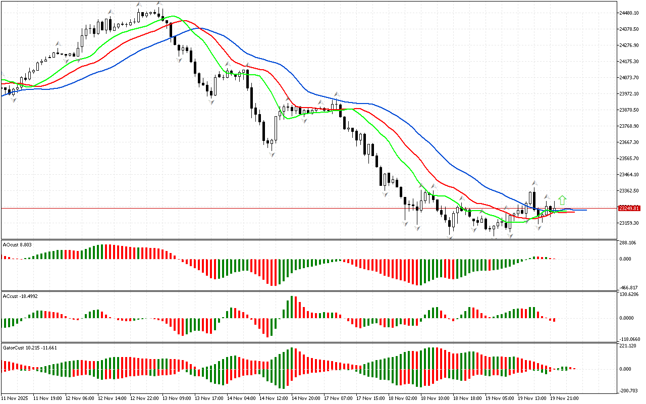Click the red 23249.81 current price tag
The height and width of the screenshot is (404, 646).
coord(629,208)
